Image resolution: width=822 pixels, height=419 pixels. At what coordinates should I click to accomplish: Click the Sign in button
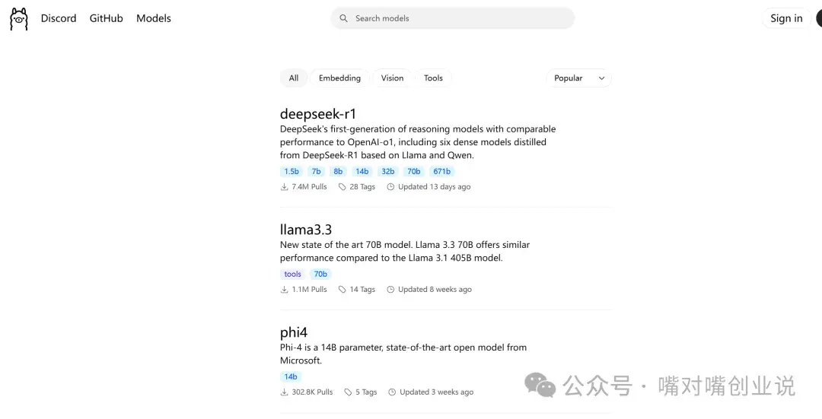tap(786, 18)
